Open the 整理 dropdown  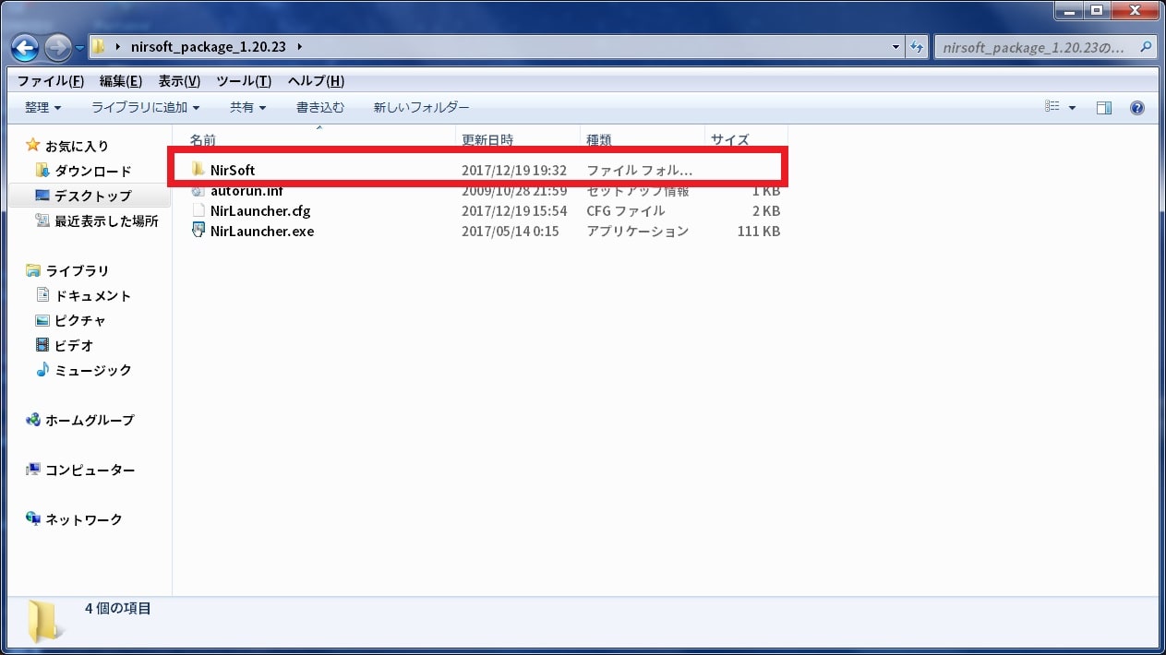pos(42,107)
